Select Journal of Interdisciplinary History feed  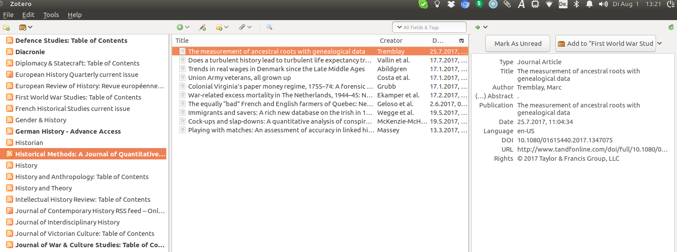[x=83, y=222]
